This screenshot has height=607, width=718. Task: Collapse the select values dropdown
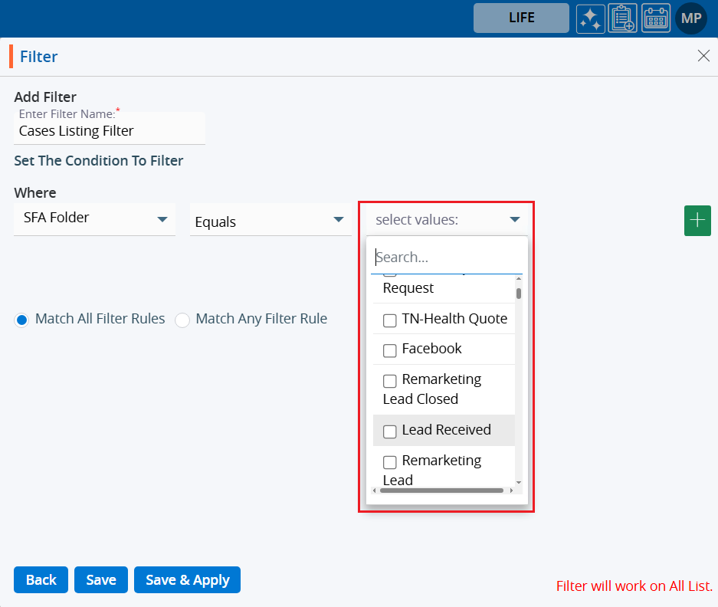point(515,220)
